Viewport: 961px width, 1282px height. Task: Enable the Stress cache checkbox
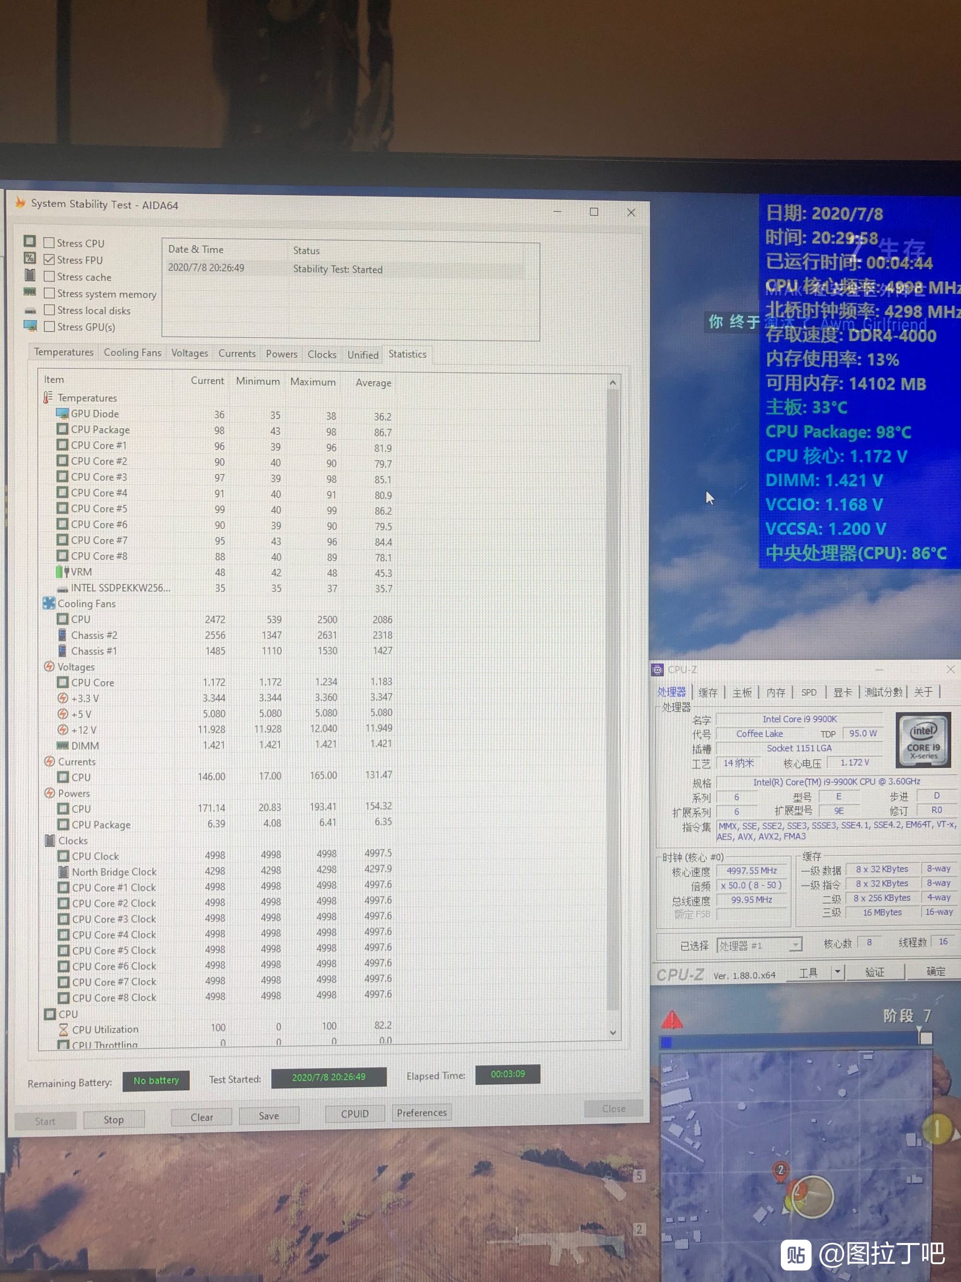tap(49, 277)
